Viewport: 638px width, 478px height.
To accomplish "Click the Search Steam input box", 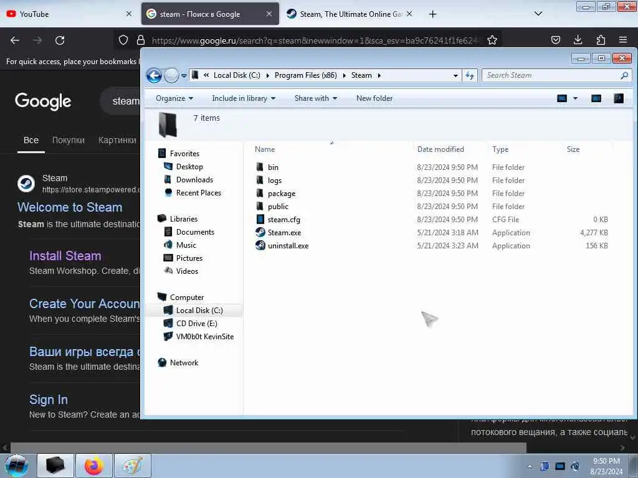I will pyautogui.click(x=552, y=75).
